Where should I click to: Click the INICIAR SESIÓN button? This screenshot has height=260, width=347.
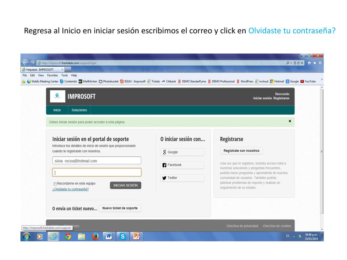pos(125,185)
